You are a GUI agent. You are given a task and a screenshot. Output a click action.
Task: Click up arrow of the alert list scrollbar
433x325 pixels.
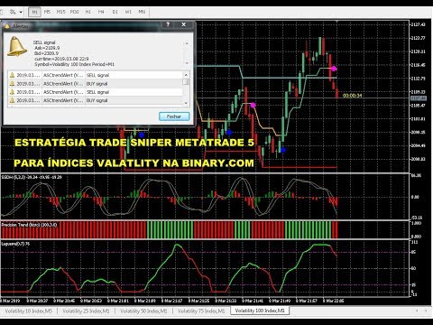(186, 75)
